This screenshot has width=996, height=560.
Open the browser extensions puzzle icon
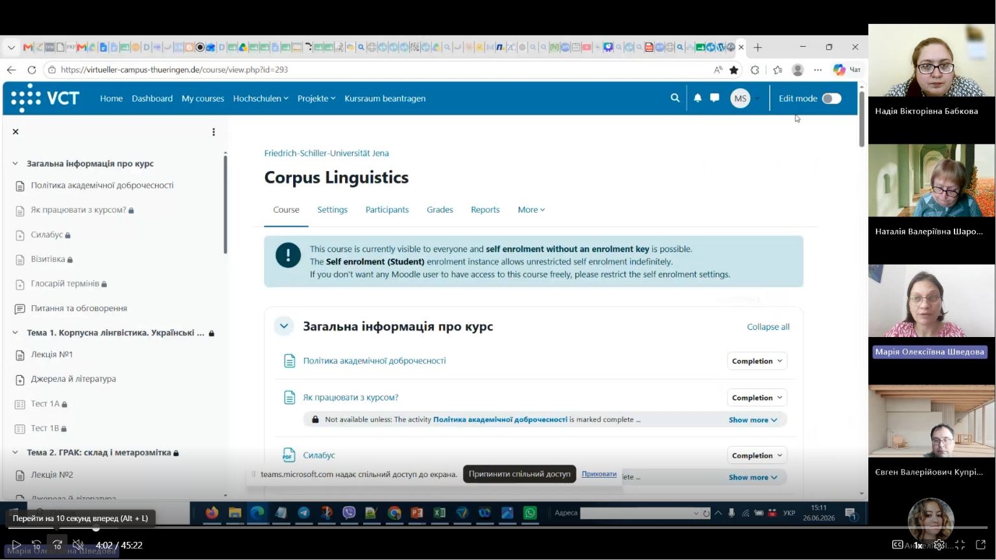tap(755, 69)
